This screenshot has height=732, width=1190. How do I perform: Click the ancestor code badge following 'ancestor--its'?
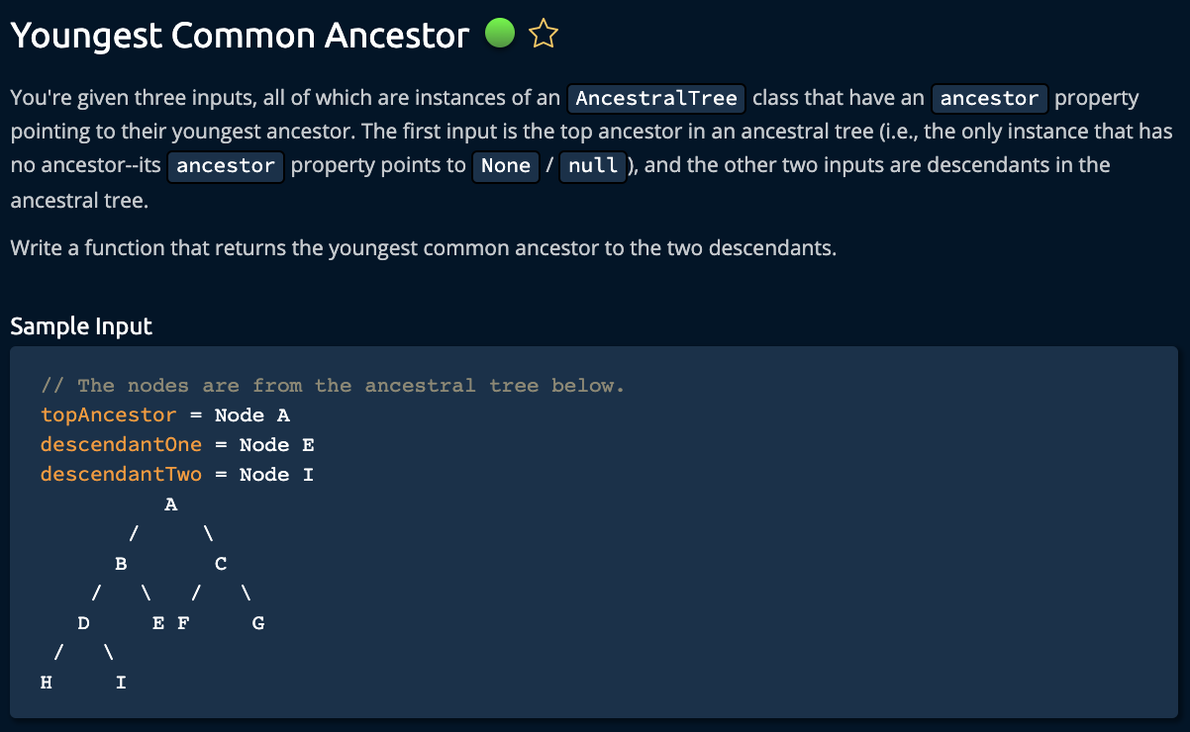(226, 165)
